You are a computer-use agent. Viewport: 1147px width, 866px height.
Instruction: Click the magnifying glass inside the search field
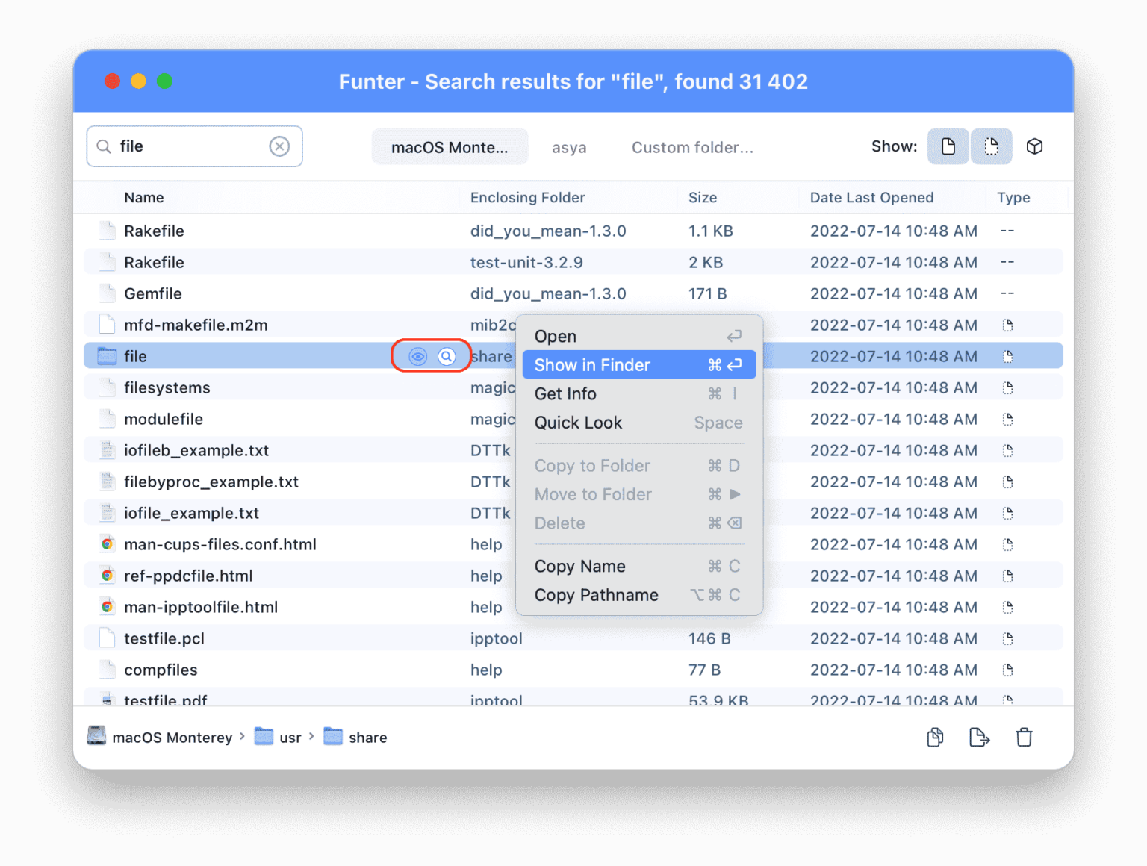[x=105, y=146]
